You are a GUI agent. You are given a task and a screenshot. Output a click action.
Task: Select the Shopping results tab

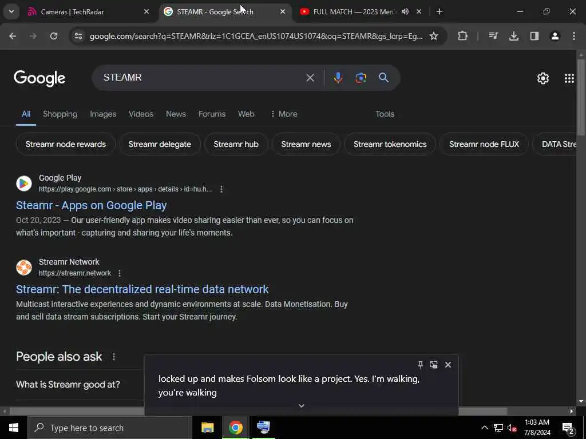click(x=60, y=114)
